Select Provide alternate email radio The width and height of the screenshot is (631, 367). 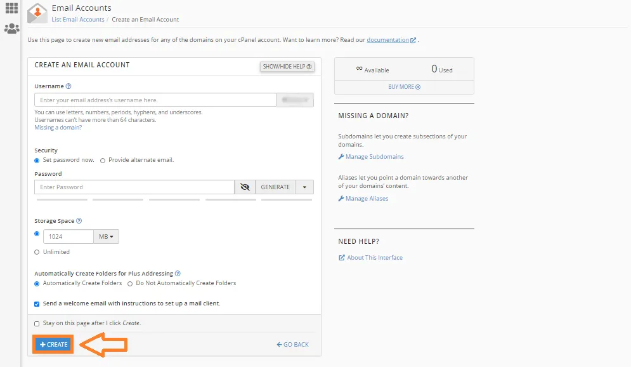tap(103, 161)
